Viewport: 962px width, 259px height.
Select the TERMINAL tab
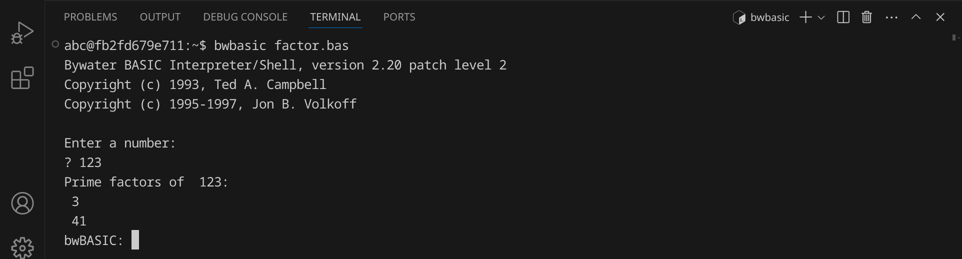(335, 17)
